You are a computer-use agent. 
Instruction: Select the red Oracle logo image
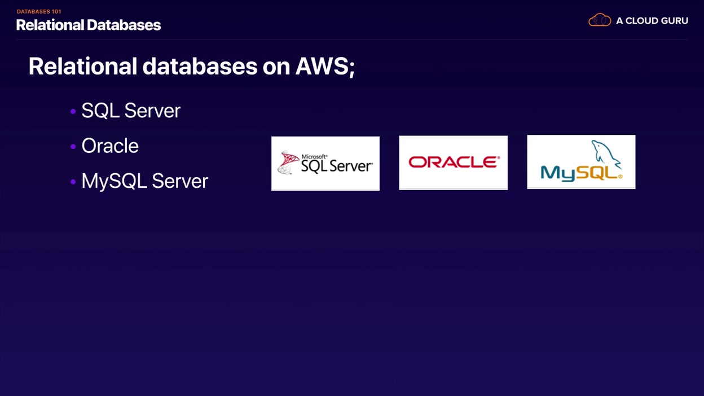click(453, 162)
